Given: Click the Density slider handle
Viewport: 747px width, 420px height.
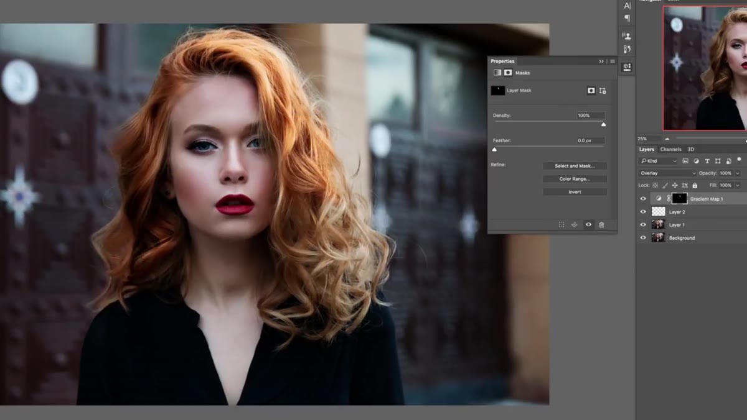Looking at the screenshot, I should (603, 125).
